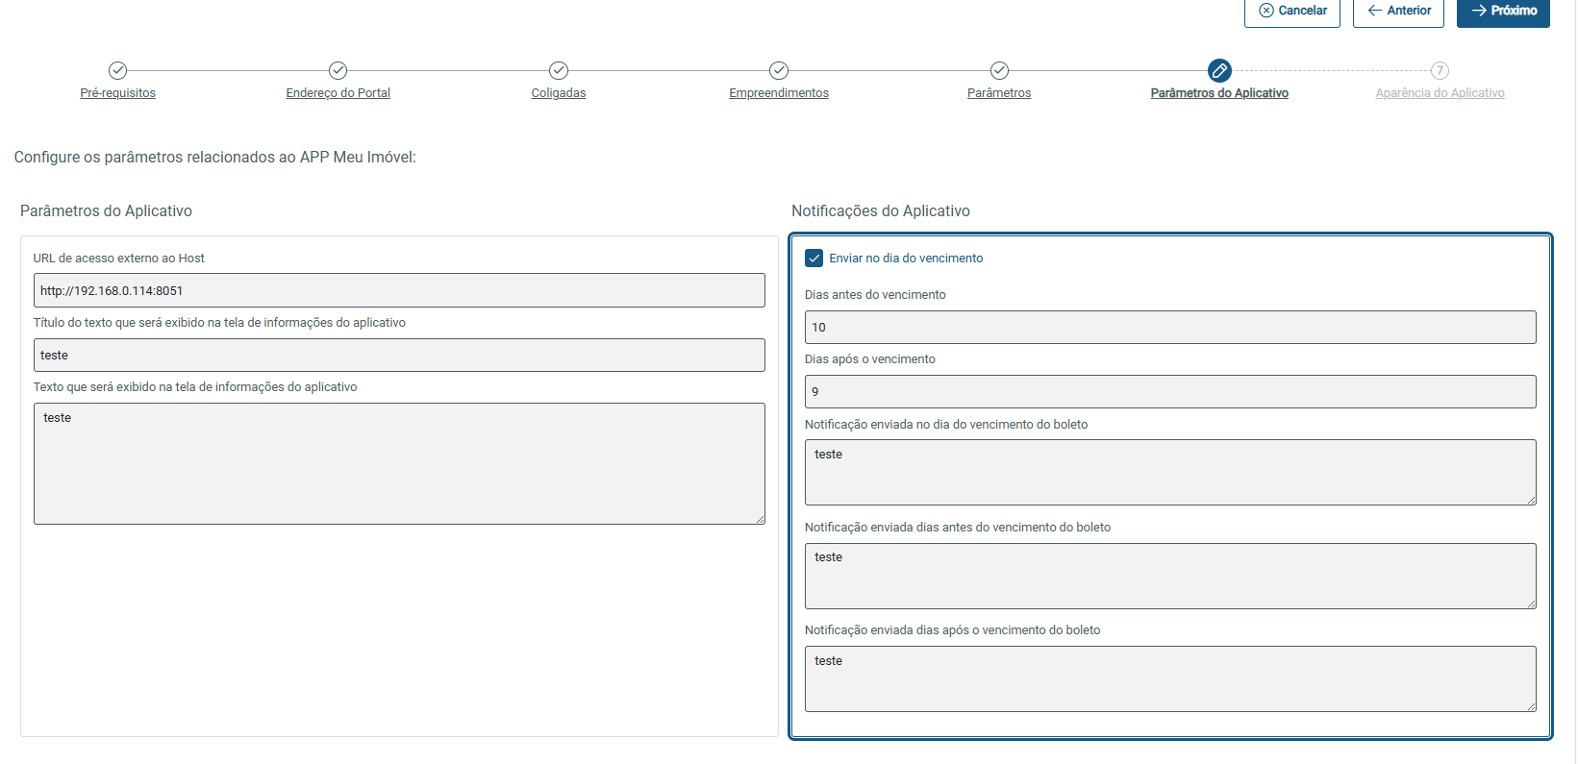The width and height of the screenshot is (1578, 764).
Task: Jump to the Aparência do Aplicativo step
Action: pos(1440,93)
